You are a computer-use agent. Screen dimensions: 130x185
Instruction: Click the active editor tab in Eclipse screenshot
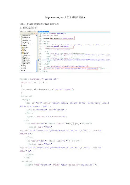44,31
